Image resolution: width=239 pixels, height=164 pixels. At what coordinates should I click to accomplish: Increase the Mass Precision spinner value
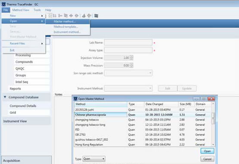[132, 64]
